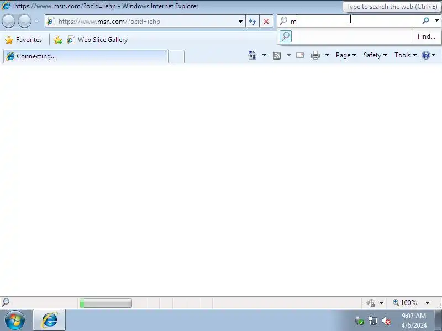Click the RSS Feeds icon
This screenshot has height=331, width=442.
tap(277, 56)
